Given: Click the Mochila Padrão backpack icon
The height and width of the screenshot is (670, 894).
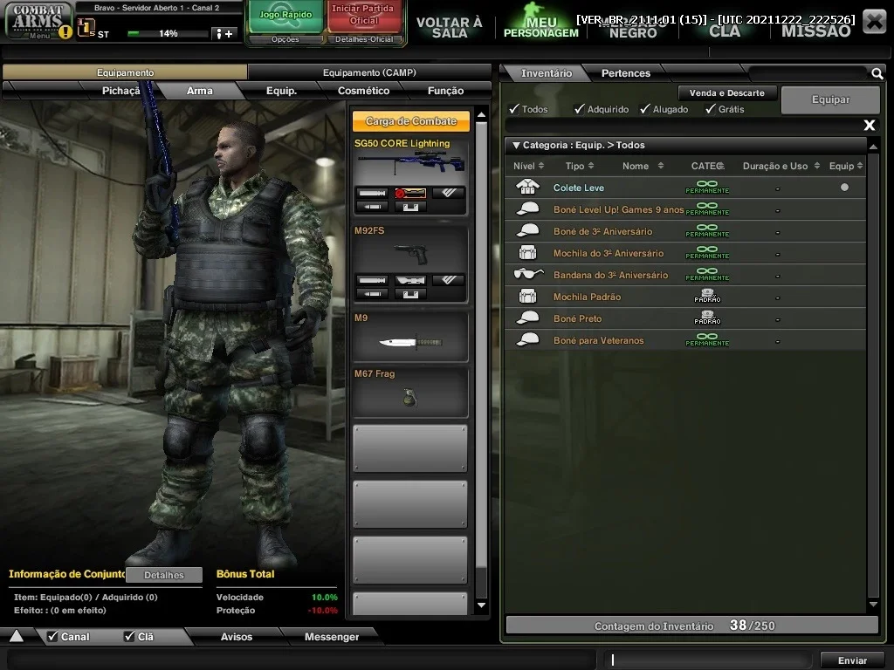Looking at the screenshot, I should [527, 297].
